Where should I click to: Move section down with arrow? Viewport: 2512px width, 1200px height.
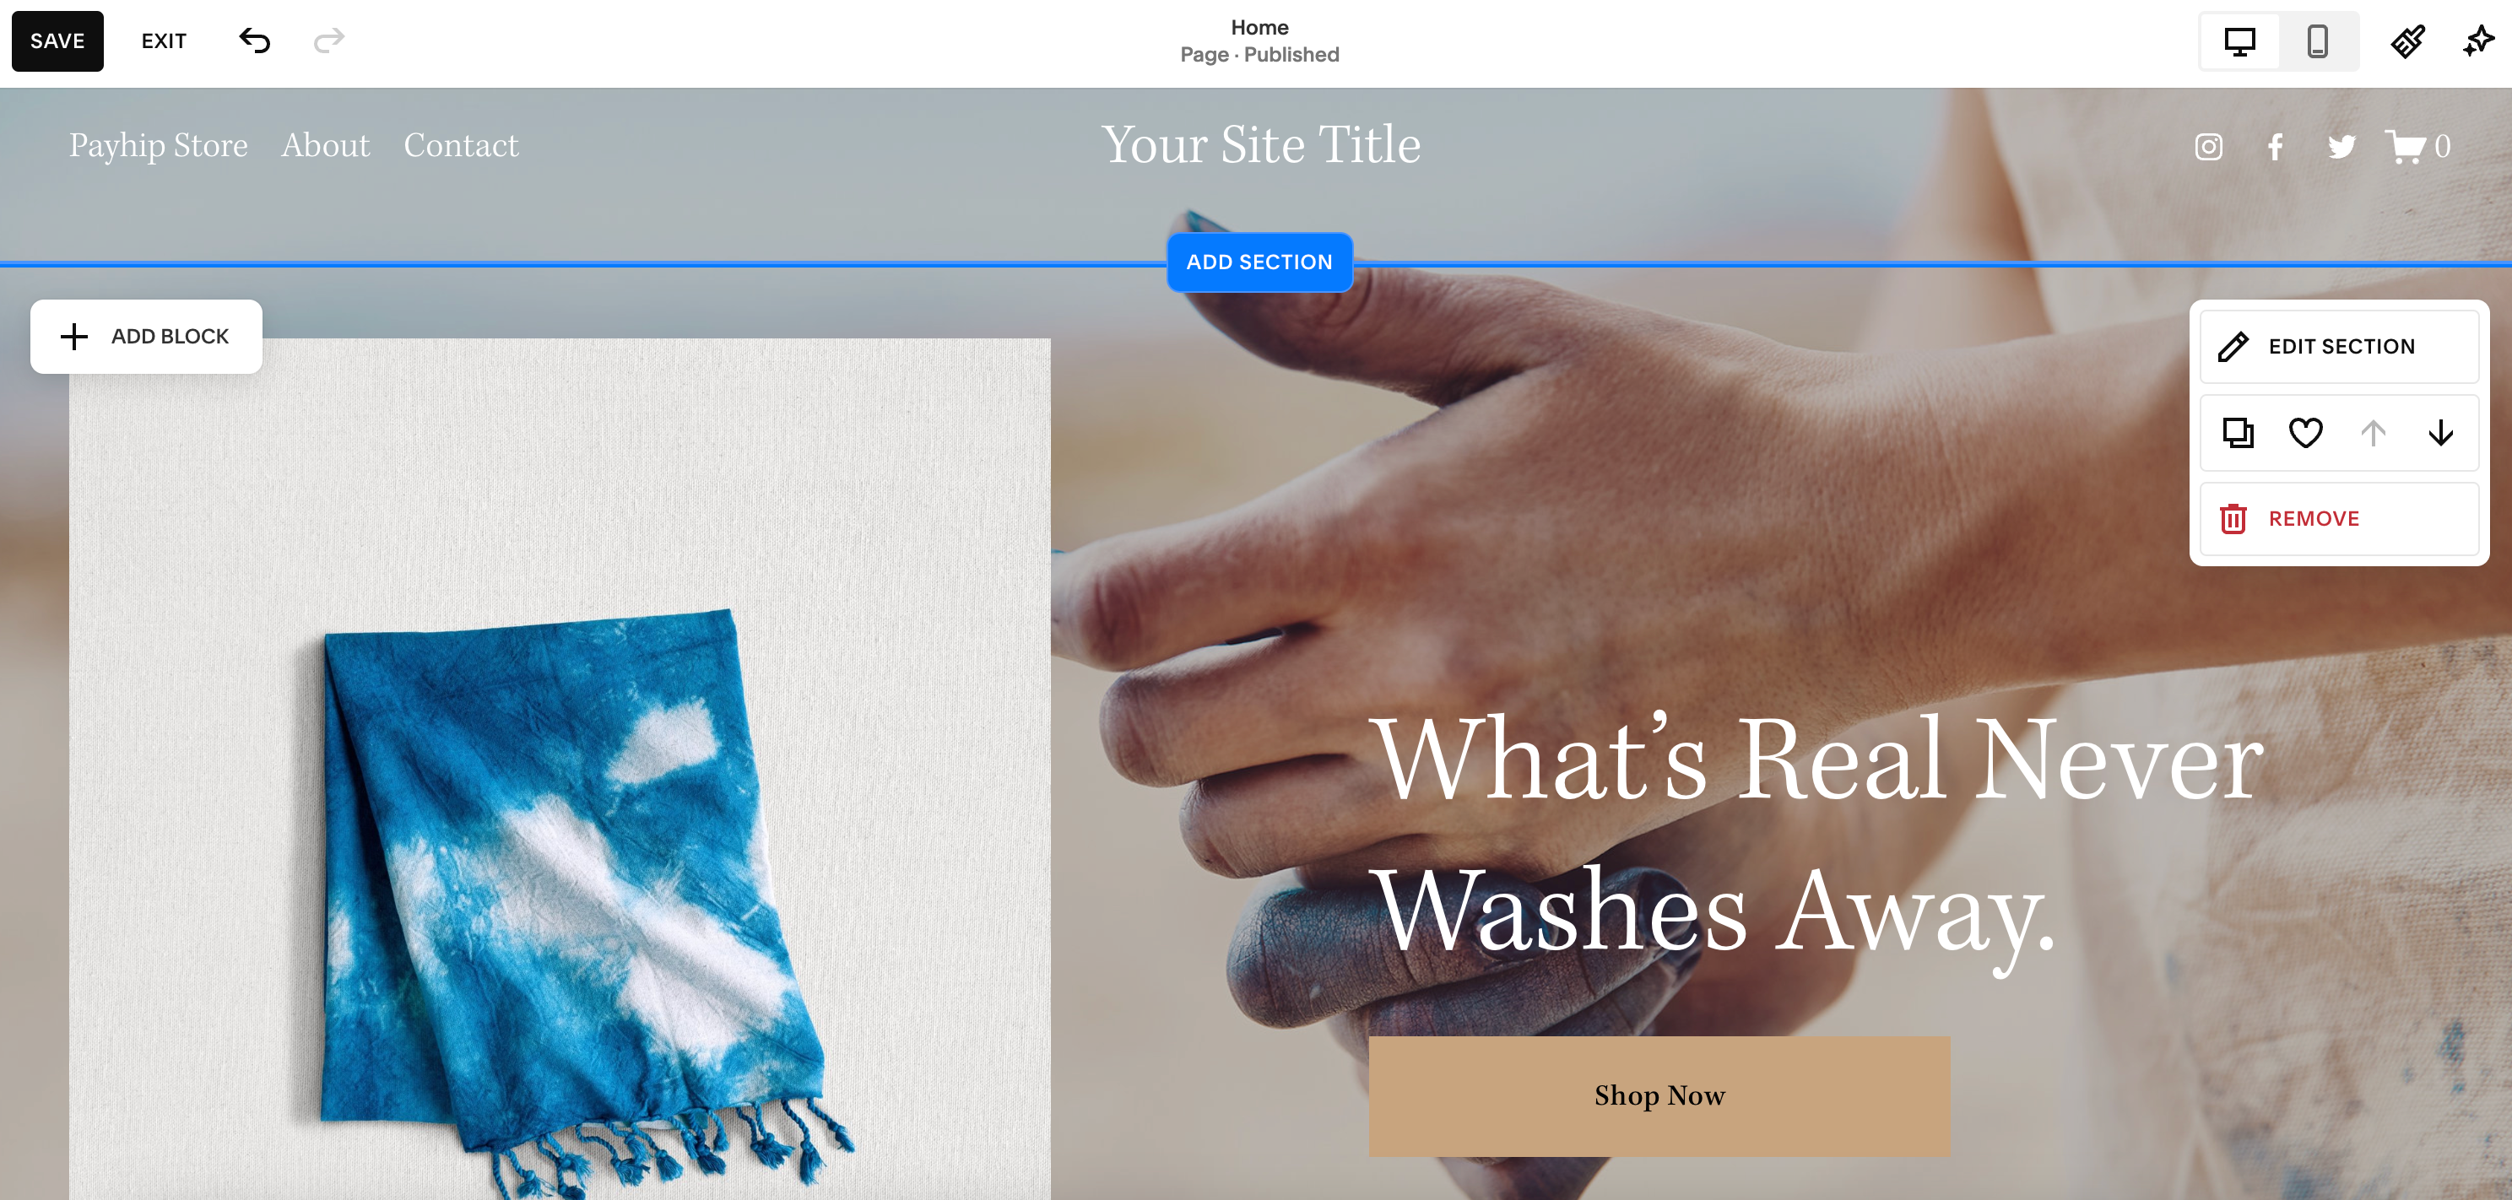tap(2441, 433)
